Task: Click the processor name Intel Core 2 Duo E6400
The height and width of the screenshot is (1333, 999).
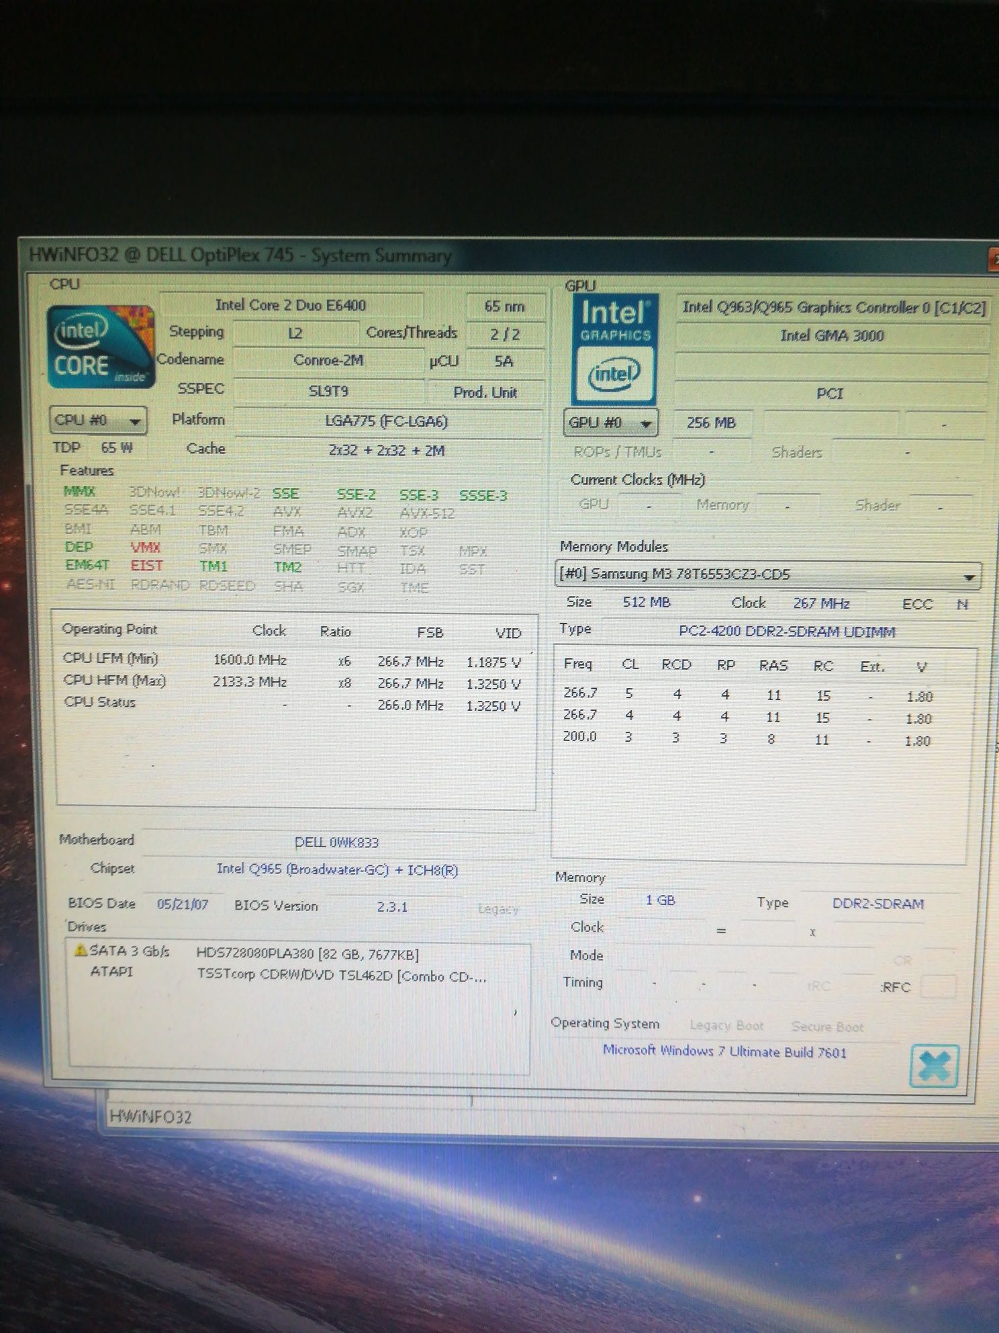Action: click(291, 305)
